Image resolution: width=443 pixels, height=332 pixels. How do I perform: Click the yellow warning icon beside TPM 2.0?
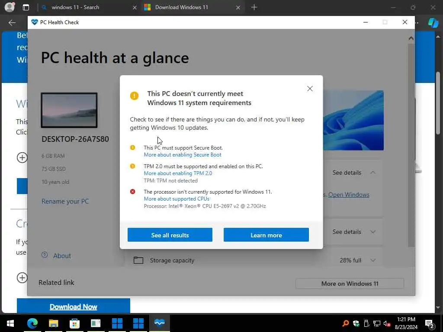click(x=132, y=166)
